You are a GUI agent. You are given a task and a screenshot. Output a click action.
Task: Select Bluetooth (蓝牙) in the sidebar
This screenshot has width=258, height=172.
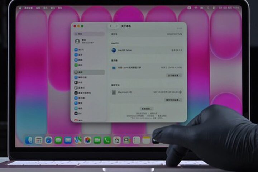coord(89,54)
